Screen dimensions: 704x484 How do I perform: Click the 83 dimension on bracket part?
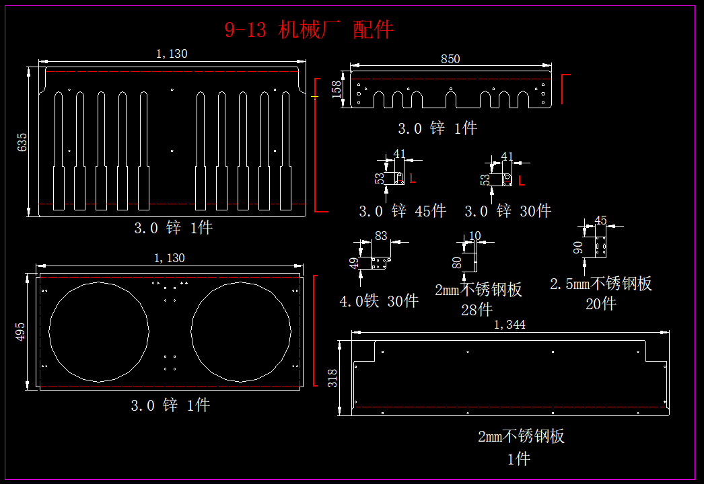381,236
